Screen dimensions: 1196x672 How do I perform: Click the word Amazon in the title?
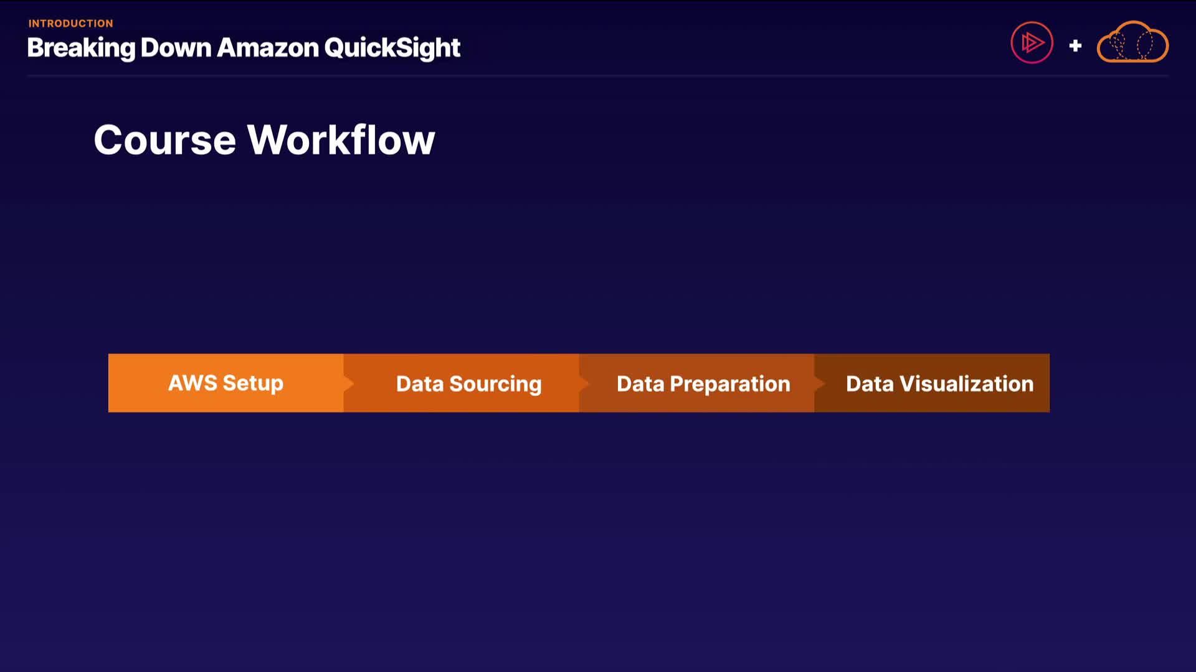(268, 48)
